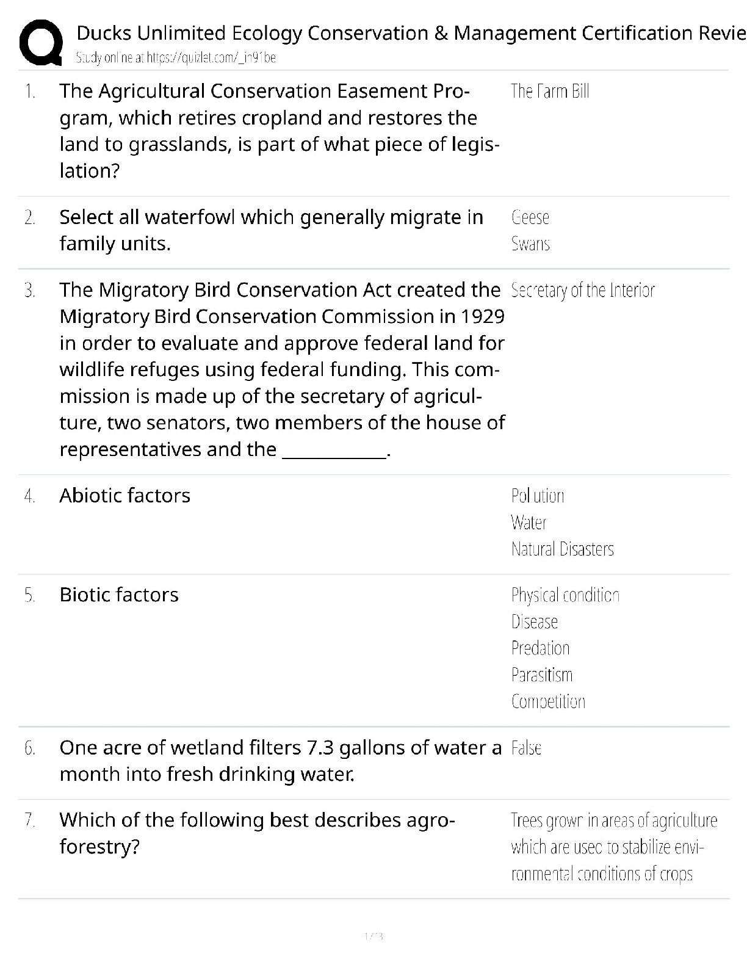Select the agroforestry question text
The width and height of the screenshot is (747, 967).
pyautogui.click(x=257, y=833)
